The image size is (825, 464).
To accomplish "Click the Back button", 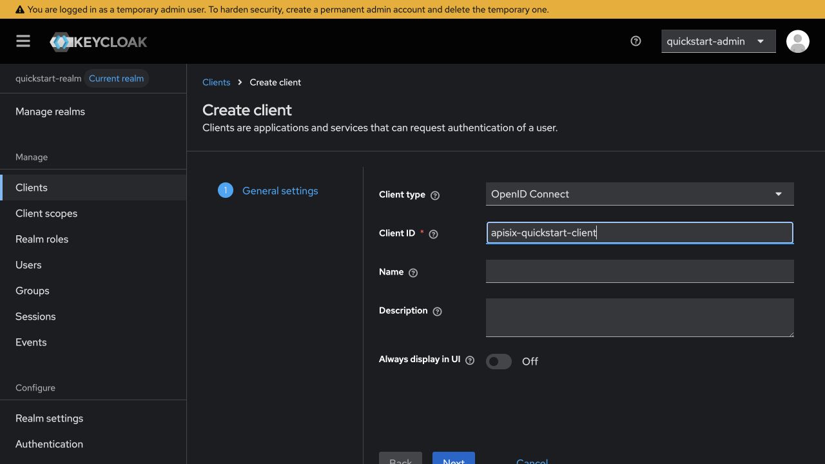I will 400,458.
